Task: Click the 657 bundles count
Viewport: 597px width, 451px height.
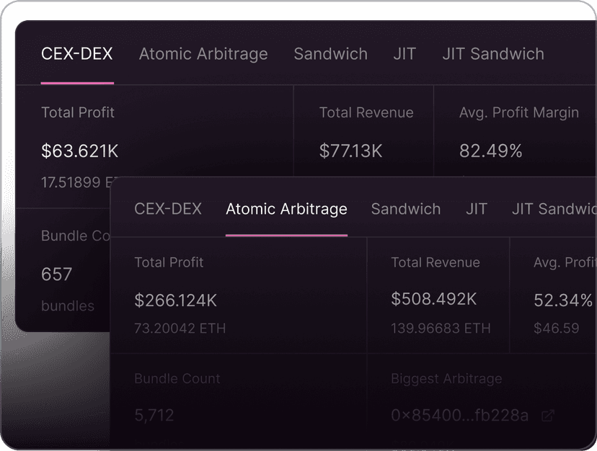Action: [x=56, y=274]
